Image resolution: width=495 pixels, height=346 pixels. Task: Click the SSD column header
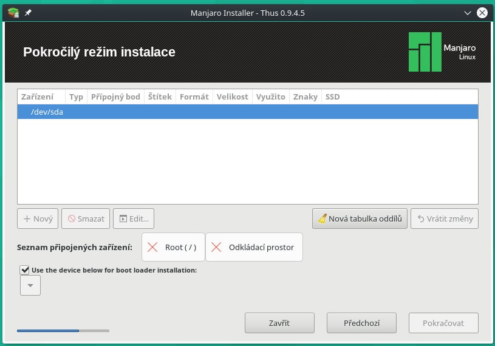tap(332, 97)
